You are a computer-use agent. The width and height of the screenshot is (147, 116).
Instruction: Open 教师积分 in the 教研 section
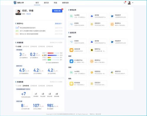click(98, 61)
